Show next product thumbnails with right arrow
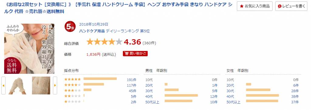The image size is (311, 110). pyautogui.click(x=55, y=85)
